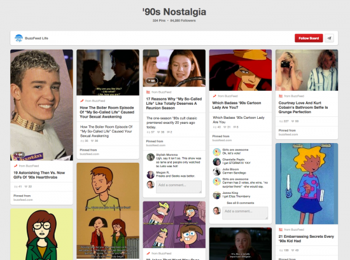
Task: Open buzzfeed.com source under 17 Reasons pin
Action: coord(155,146)
